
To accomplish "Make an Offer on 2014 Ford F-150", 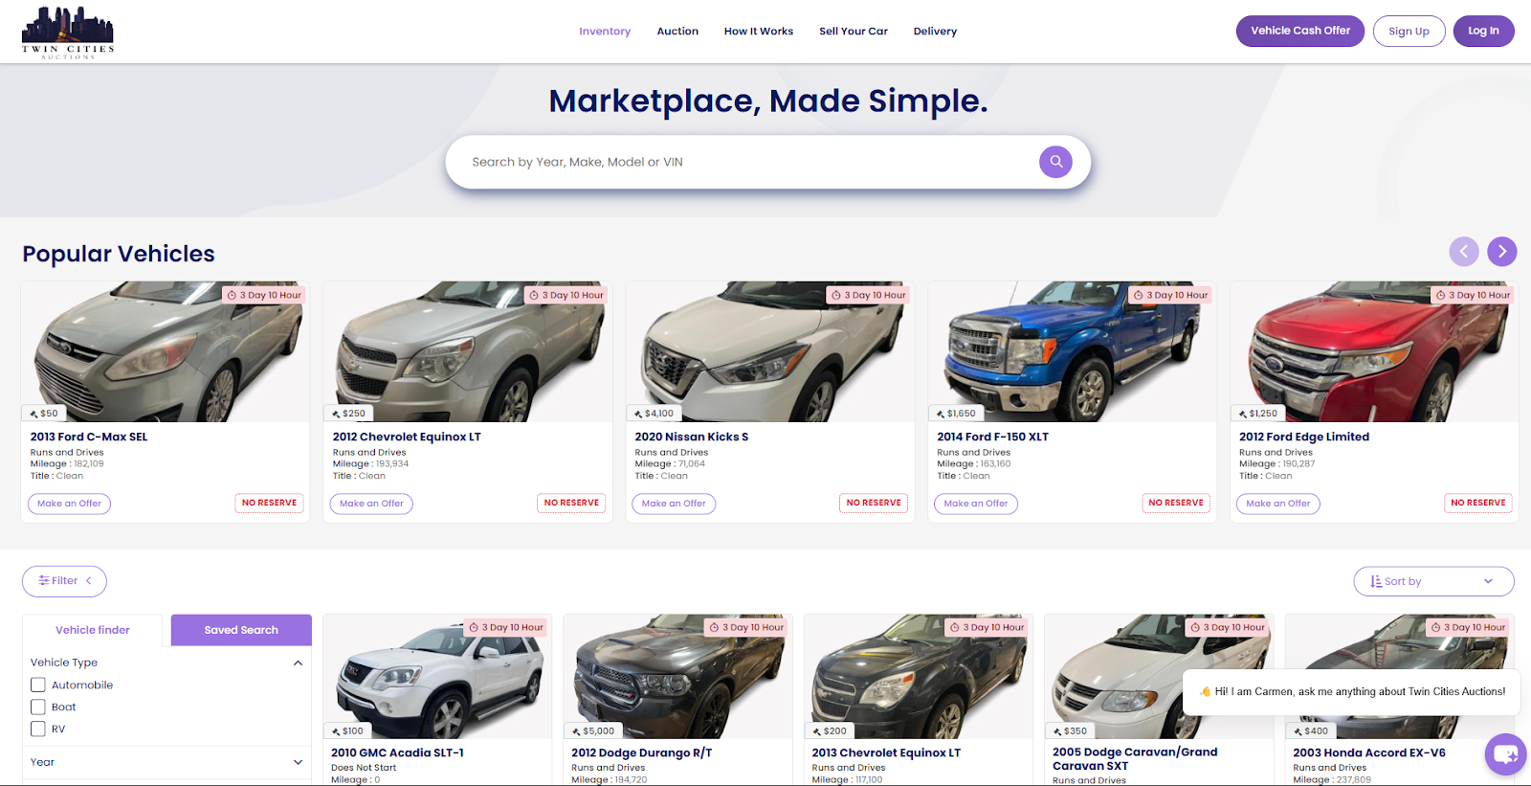I will point(975,504).
